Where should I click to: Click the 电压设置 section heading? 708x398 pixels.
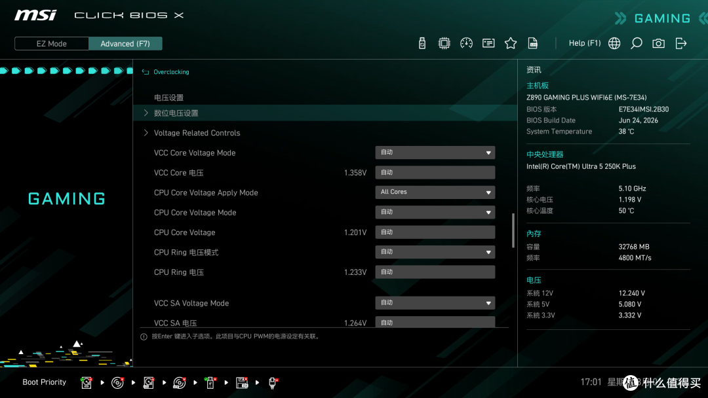coord(168,98)
